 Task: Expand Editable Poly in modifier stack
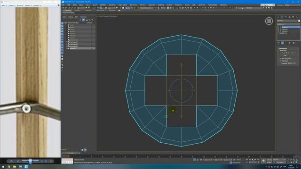coord(278,33)
